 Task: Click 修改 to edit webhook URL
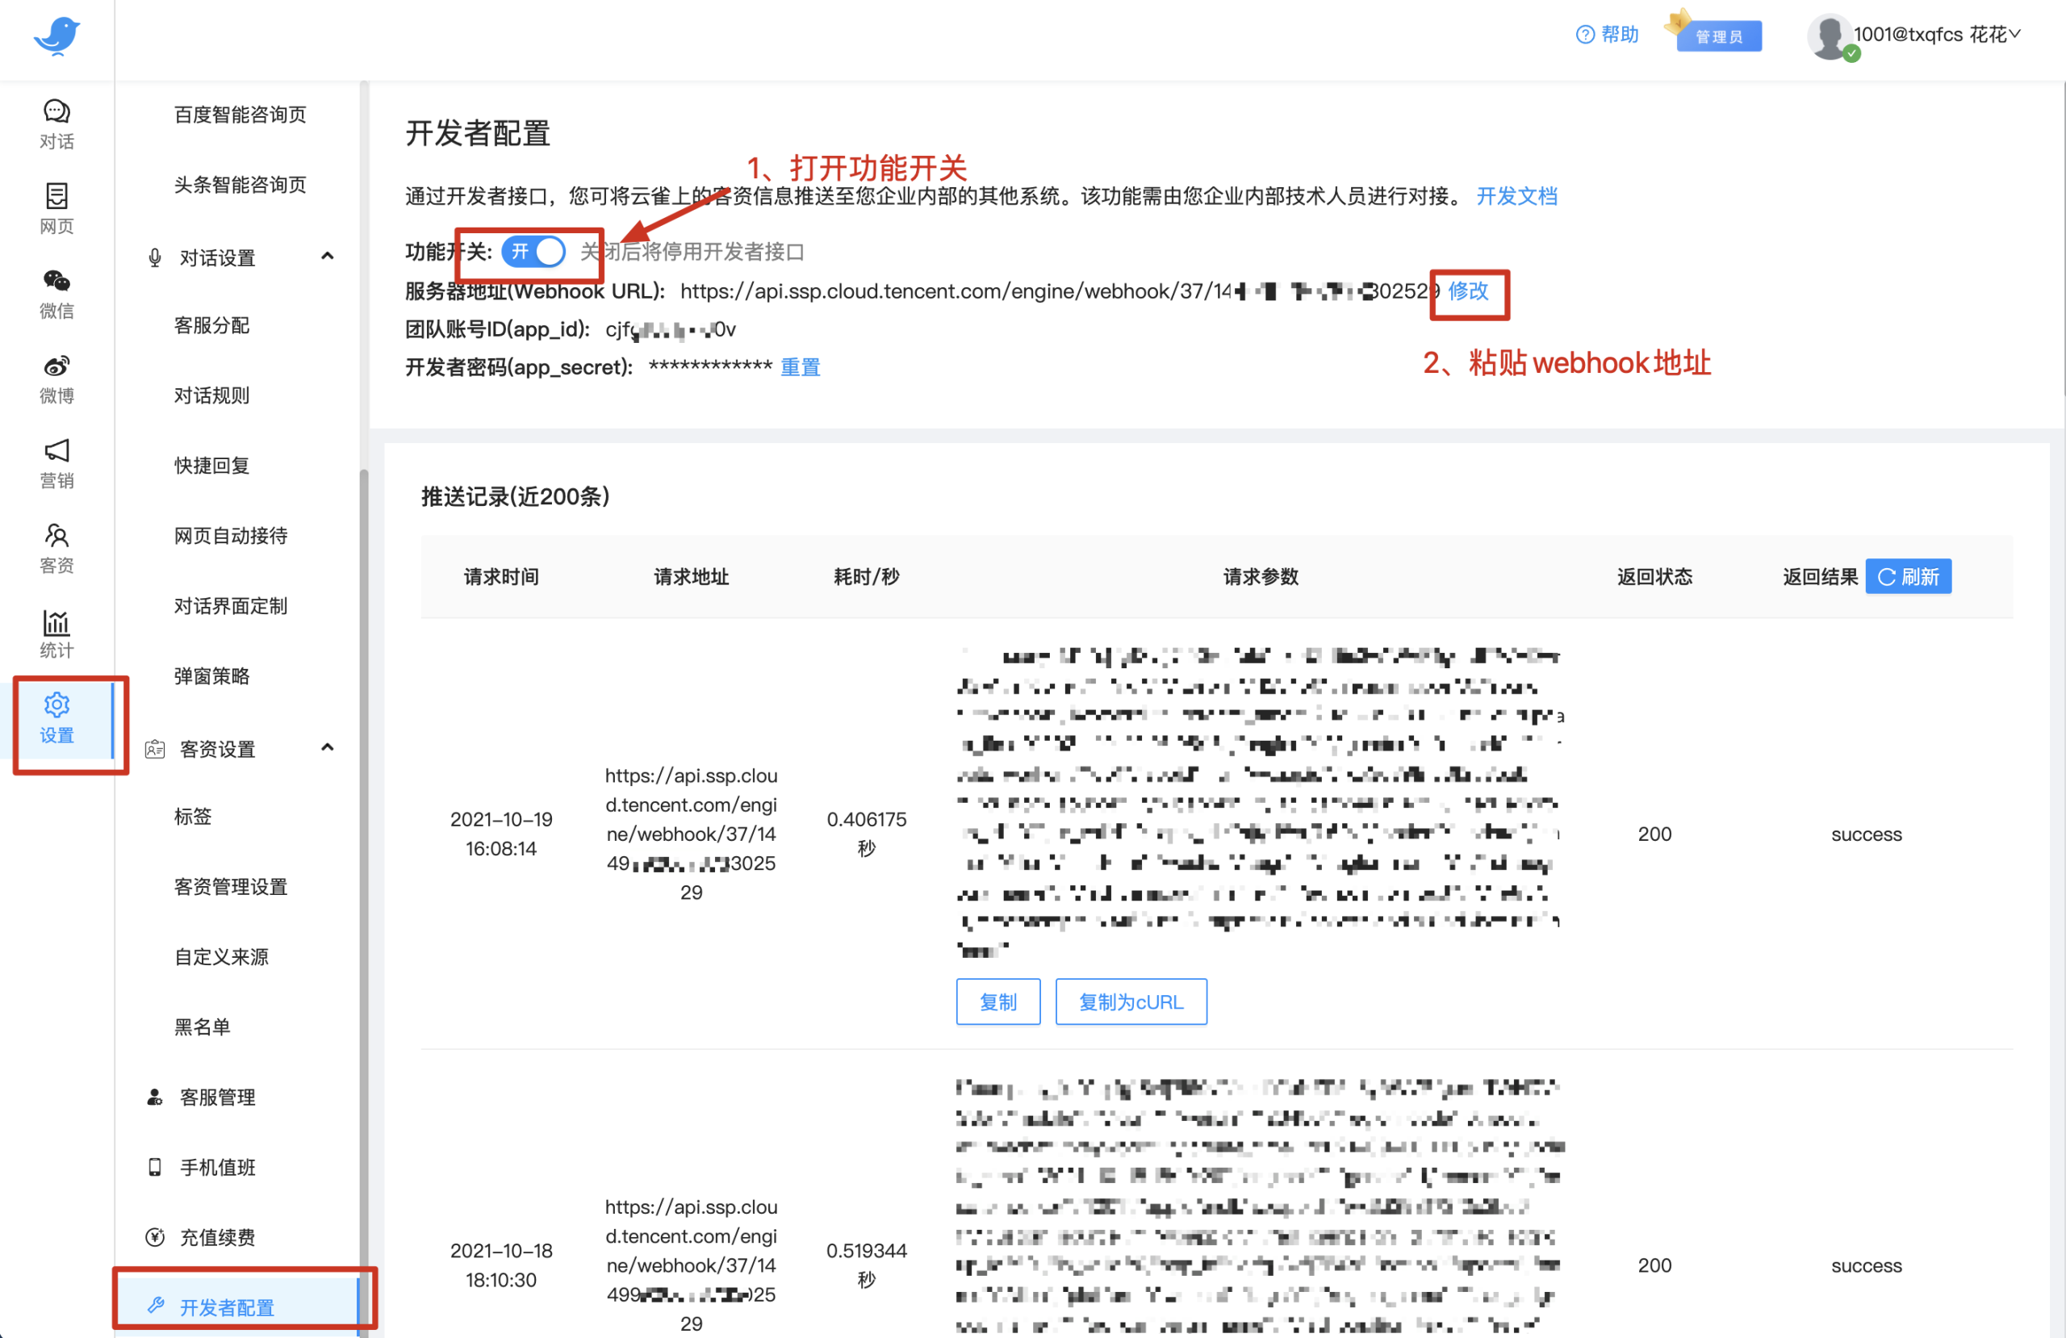click(x=1468, y=291)
